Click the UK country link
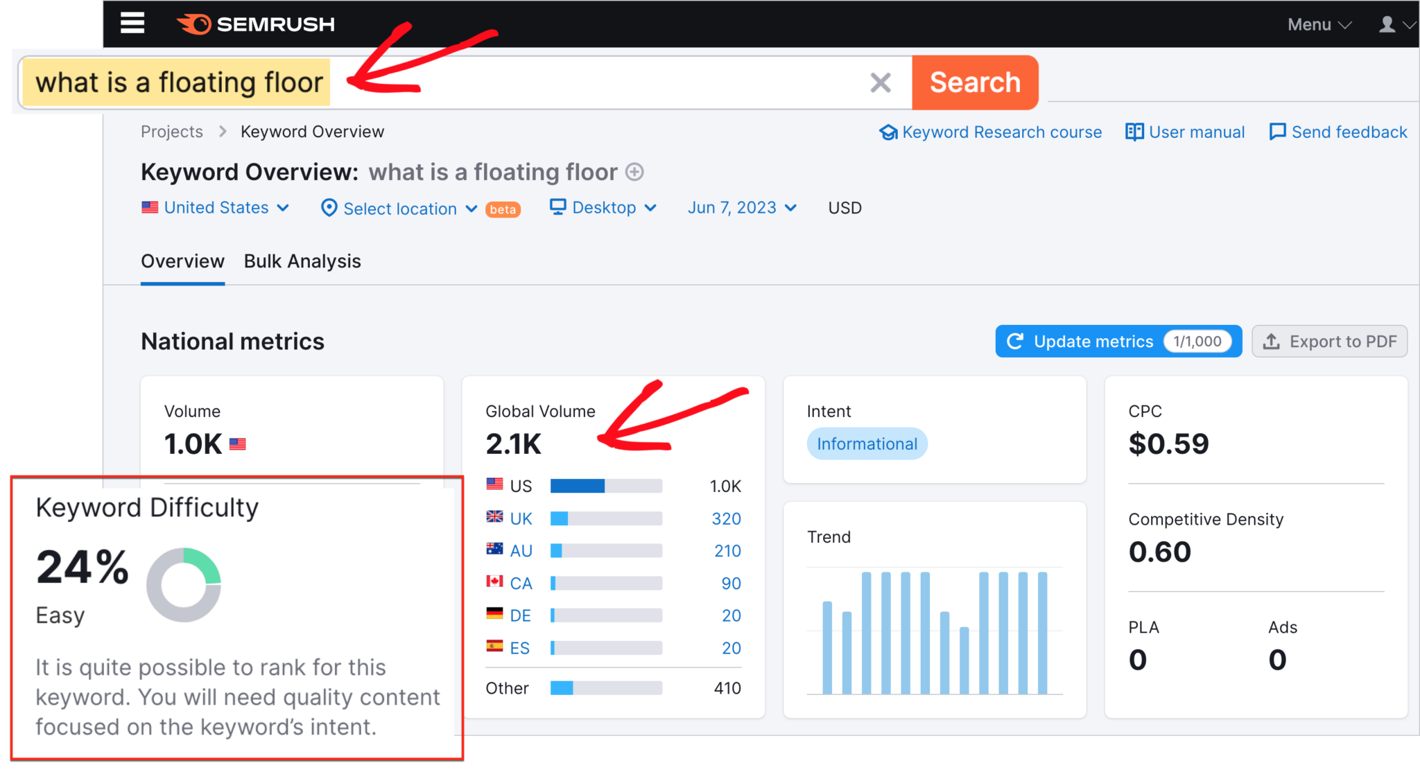 click(x=521, y=519)
